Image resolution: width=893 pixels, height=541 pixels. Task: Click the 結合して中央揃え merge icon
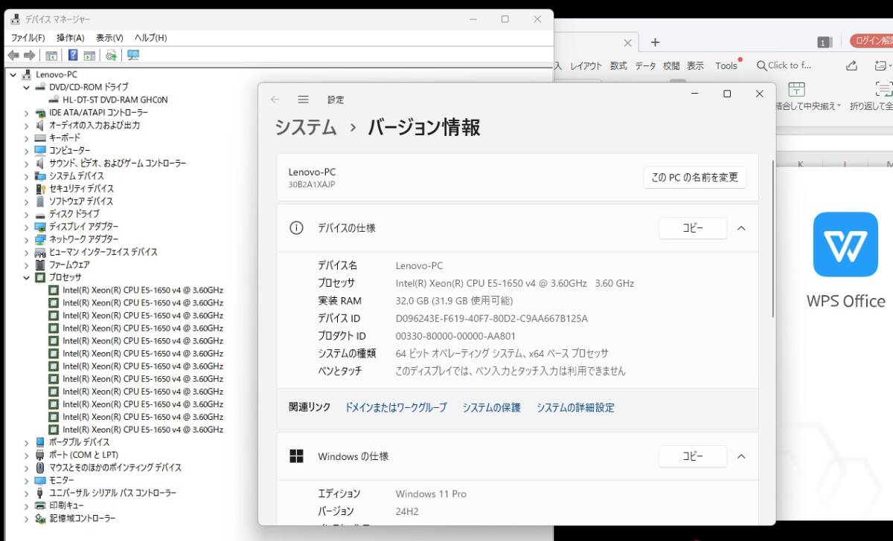[797, 89]
